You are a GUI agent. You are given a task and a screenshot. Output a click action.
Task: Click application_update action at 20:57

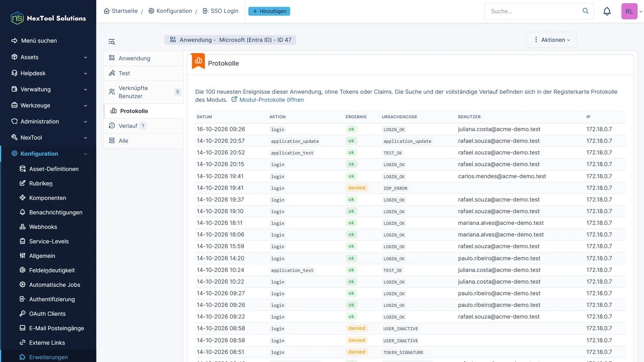(295, 141)
